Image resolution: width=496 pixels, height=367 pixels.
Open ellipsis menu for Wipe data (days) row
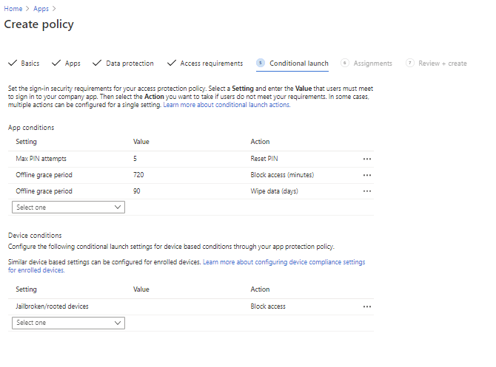click(367, 191)
